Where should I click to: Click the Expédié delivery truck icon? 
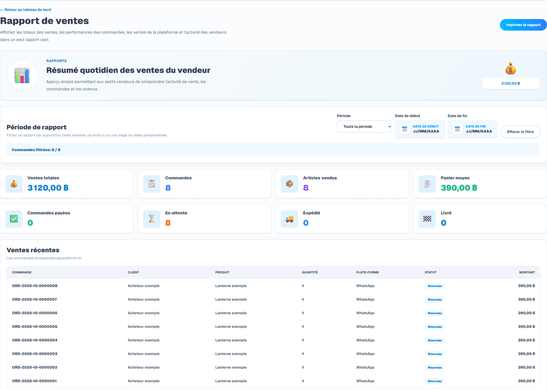click(289, 219)
